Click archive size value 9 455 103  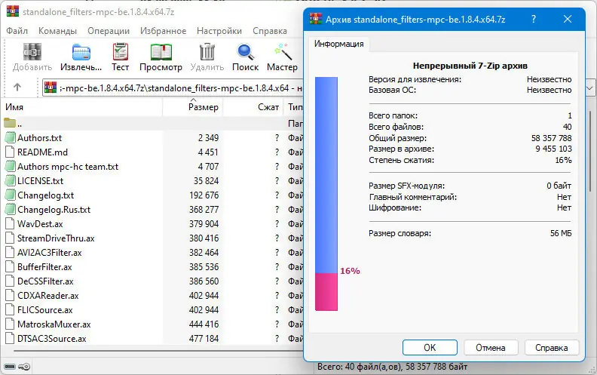pyautogui.click(x=553, y=149)
